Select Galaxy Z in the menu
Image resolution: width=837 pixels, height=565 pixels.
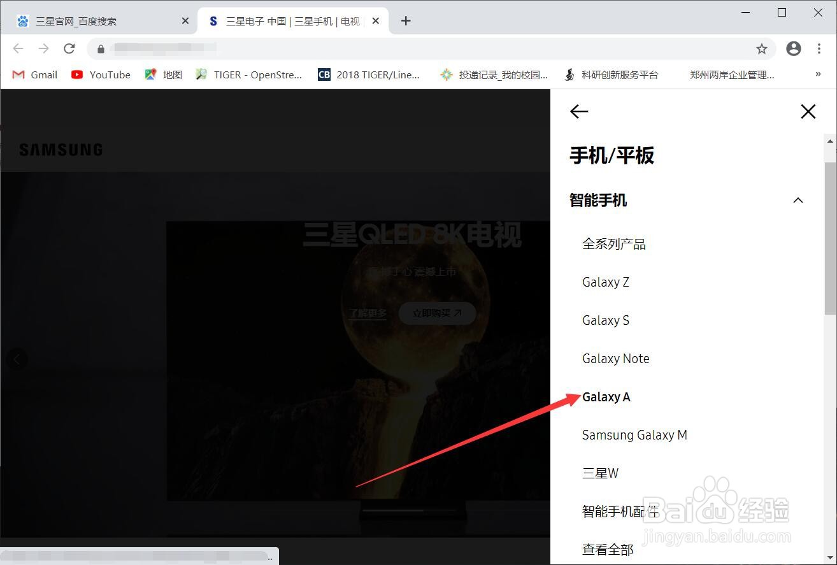pyautogui.click(x=606, y=282)
